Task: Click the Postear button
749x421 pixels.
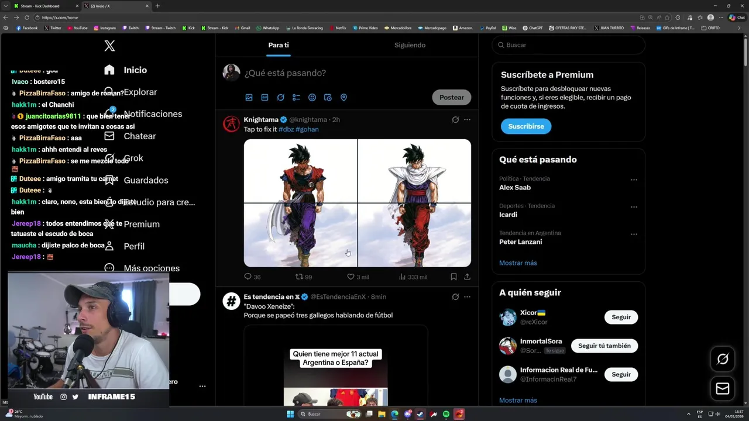Action: tap(452, 98)
